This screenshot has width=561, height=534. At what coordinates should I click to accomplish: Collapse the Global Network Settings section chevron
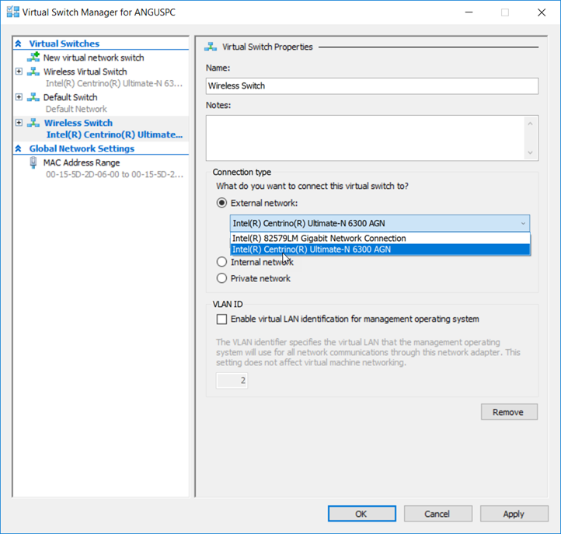[18, 148]
